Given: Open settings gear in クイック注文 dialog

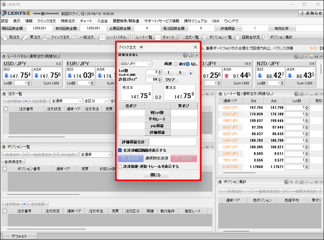Looking at the screenshot, I should coord(185,55).
